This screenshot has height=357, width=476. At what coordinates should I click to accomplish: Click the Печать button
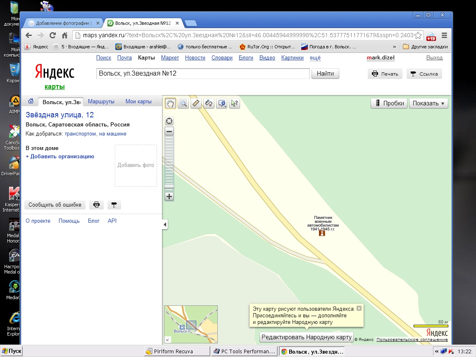click(x=385, y=74)
